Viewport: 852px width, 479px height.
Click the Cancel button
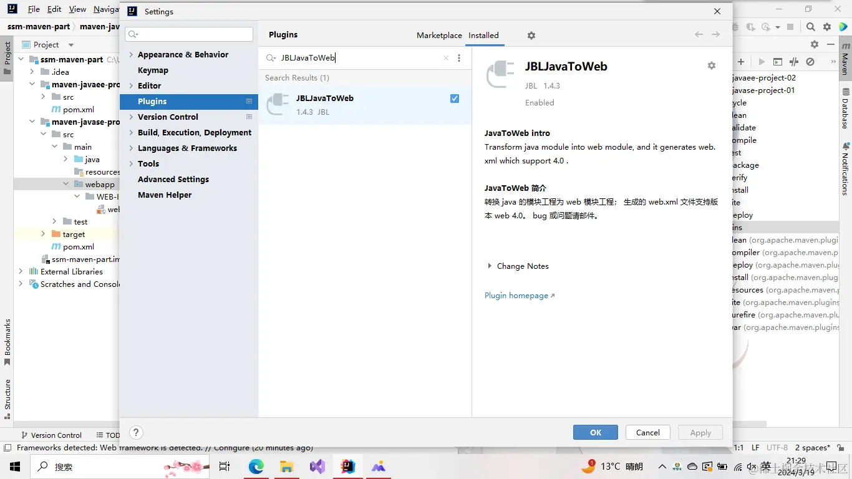[647, 433]
